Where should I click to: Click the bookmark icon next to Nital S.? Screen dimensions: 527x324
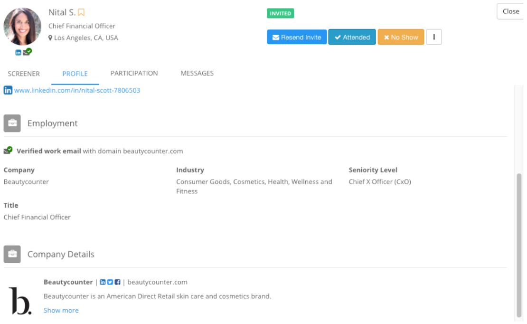point(81,13)
